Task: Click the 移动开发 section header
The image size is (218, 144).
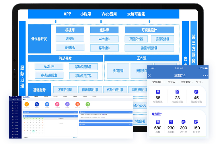Action: [65, 58]
